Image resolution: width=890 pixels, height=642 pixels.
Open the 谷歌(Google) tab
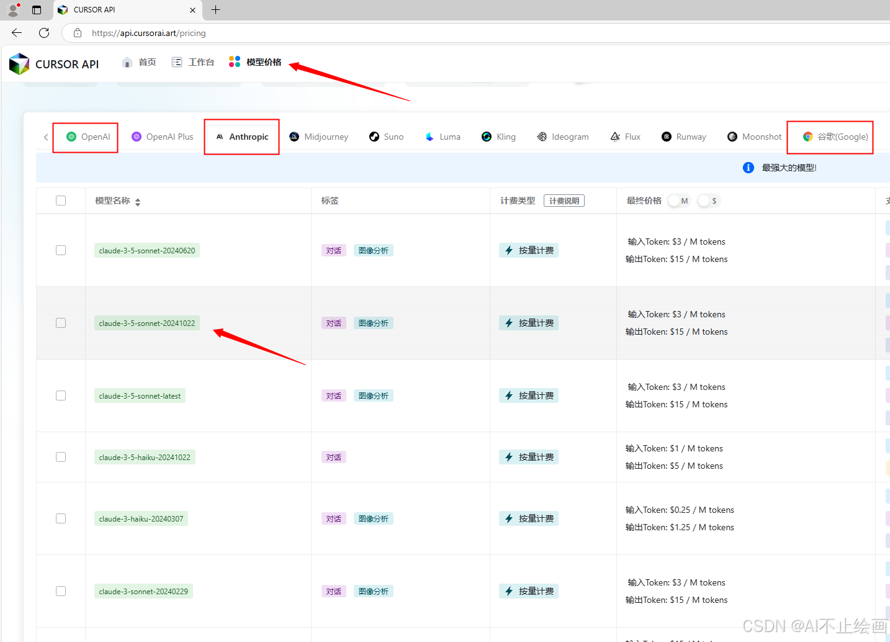[x=835, y=137]
